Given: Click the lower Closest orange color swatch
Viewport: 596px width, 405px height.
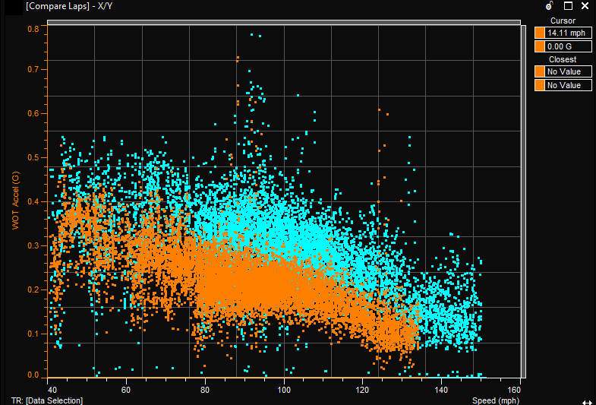Looking at the screenshot, I should click(x=540, y=85).
